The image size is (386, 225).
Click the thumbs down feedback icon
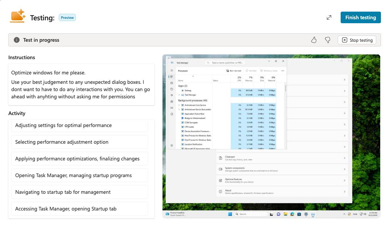(328, 40)
